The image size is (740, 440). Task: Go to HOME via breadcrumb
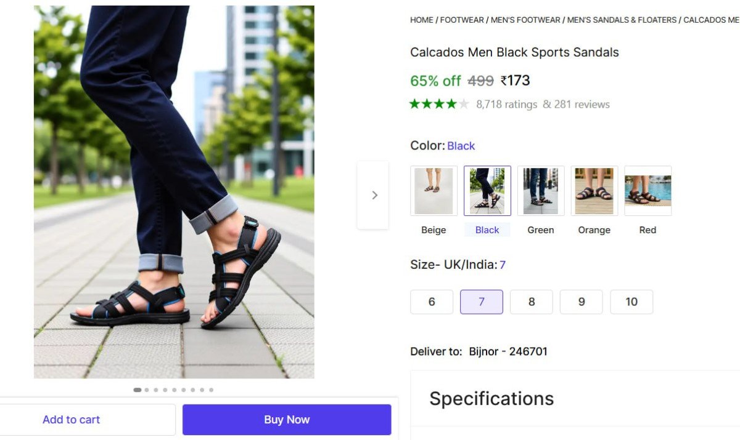click(421, 20)
